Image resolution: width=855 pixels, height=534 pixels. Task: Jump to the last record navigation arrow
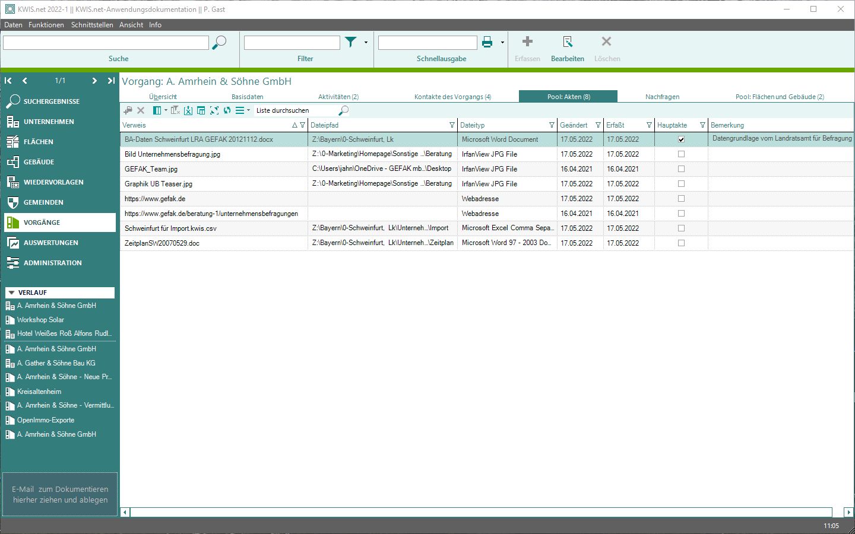[111, 81]
